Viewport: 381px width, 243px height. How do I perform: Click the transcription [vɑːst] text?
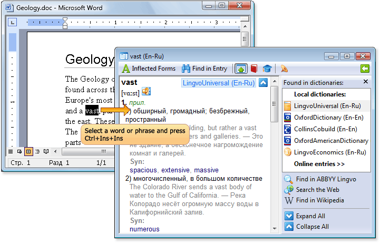(x=130, y=93)
